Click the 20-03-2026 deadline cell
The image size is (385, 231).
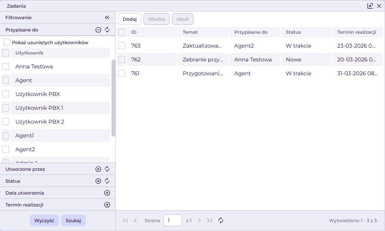tap(358, 59)
